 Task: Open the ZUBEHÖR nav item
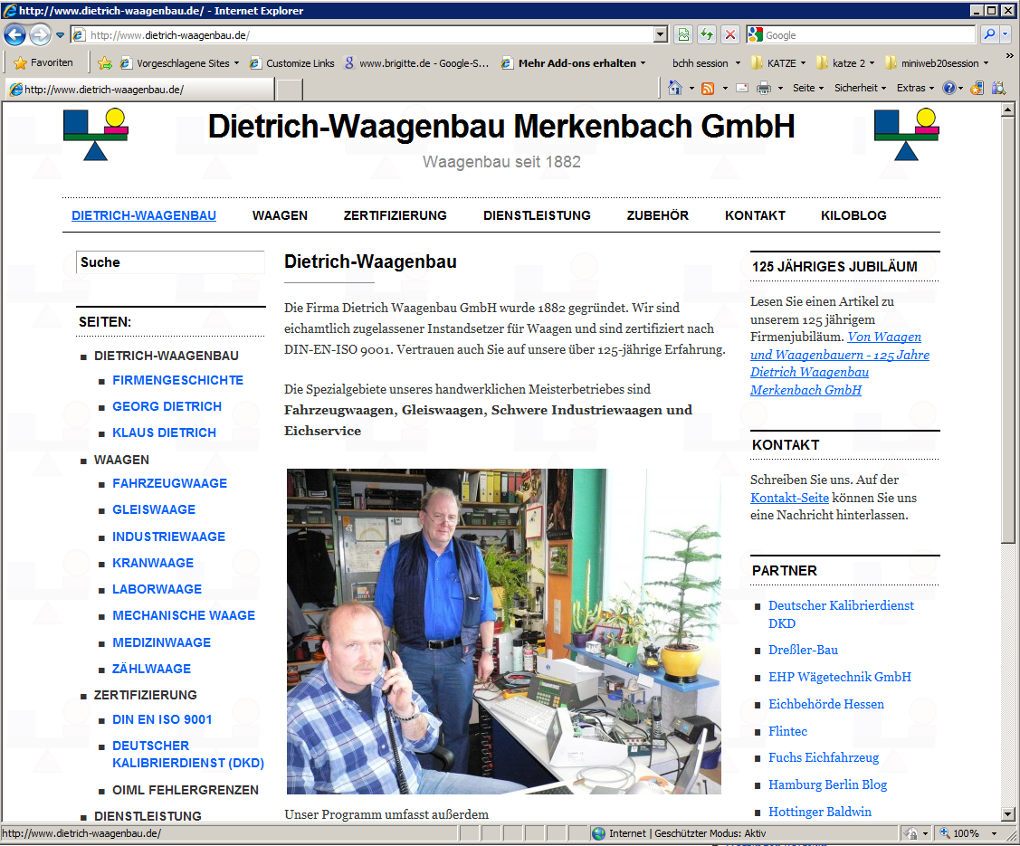coord(658,215)
